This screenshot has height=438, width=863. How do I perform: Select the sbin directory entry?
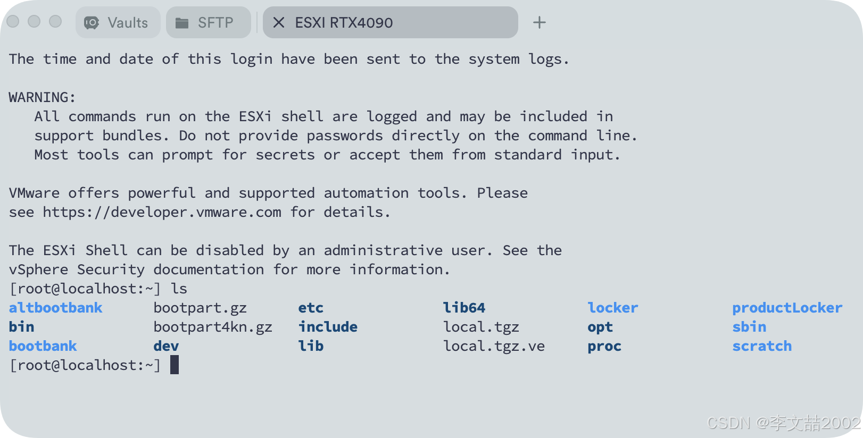tap(749, 327)
